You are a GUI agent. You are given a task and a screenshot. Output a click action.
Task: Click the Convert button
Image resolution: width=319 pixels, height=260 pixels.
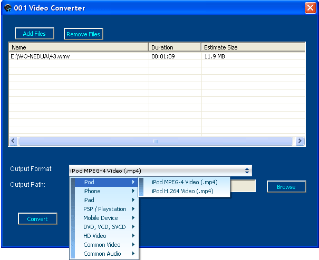point(37,219)
